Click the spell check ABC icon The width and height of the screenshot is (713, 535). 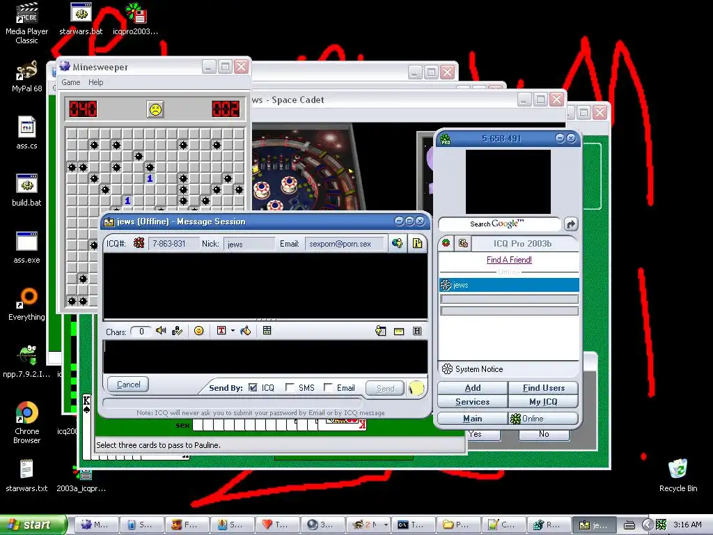pyautogui.click(x=178, y=331)
